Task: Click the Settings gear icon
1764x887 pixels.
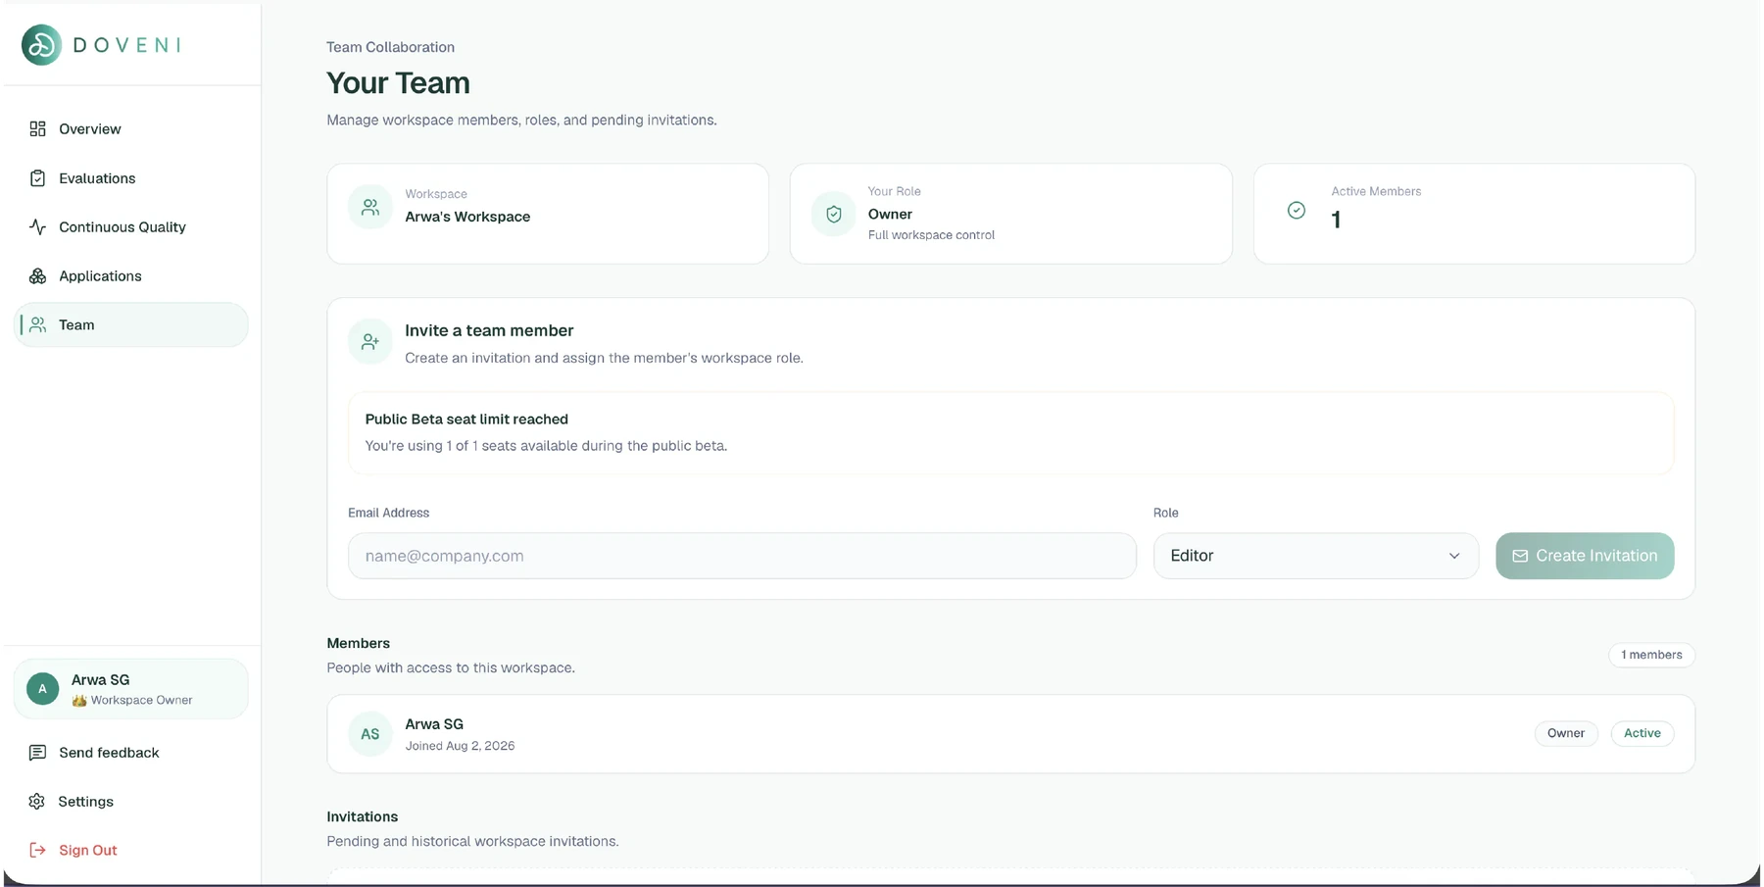Action: tap(37, 802)
